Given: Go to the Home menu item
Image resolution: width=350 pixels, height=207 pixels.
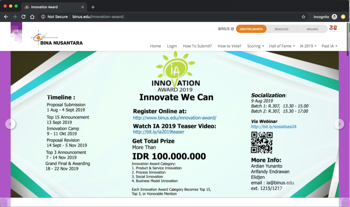Looking at the screenshot, I should [x=155, y=46].
